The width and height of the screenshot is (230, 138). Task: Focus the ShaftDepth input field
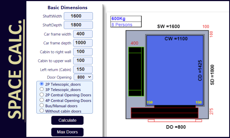pyautogui.click(x=78, y=25)
